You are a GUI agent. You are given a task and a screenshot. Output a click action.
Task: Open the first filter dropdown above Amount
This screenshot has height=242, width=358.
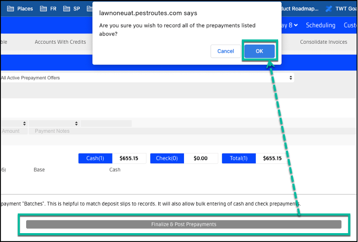coord(13,123)
